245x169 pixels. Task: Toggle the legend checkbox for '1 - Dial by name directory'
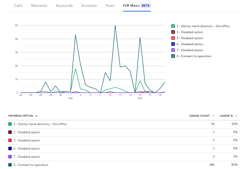[x=173, y=26]
